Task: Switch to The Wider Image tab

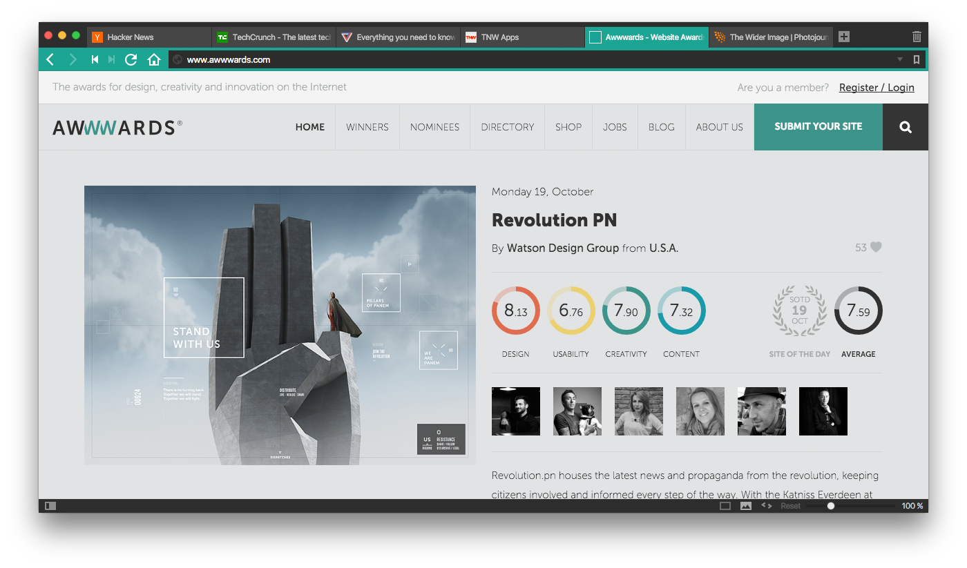Action: point(771,37)
